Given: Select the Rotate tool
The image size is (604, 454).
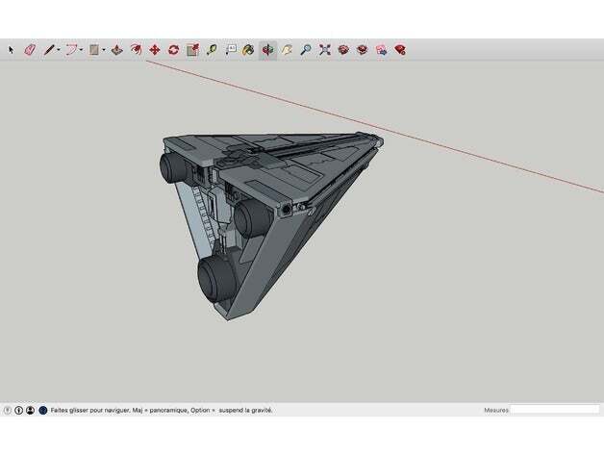Looking at the screenshot, I should [x=174, y=50].
